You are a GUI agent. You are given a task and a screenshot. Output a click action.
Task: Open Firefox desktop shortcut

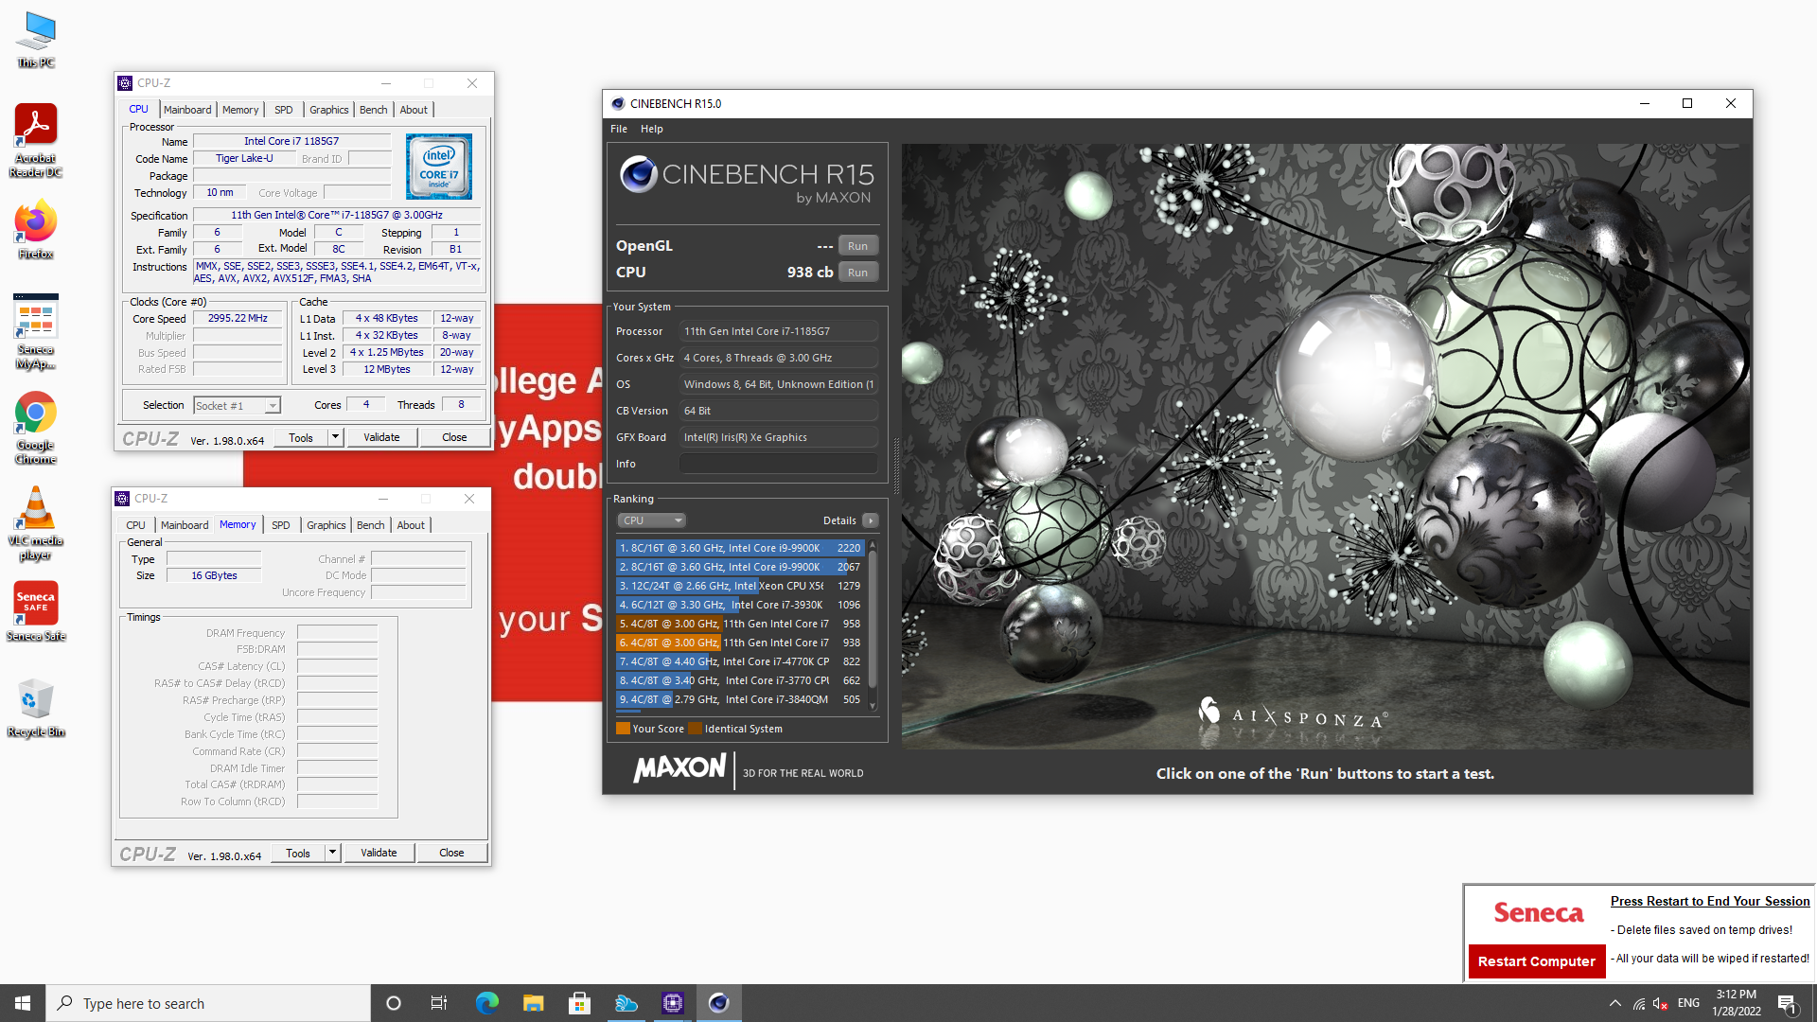point(36,229)
